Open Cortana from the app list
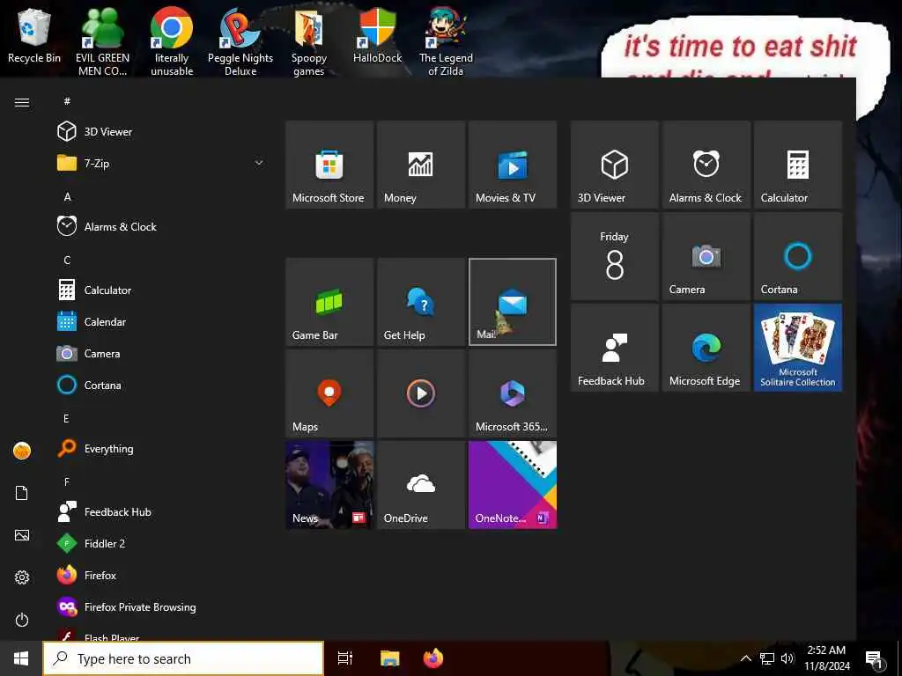The width and height of the screenshot is (902, 676). pos(161,385)
